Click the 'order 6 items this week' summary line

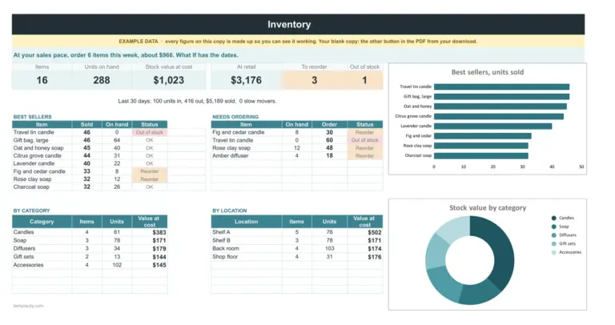click(x=126, y=55)
